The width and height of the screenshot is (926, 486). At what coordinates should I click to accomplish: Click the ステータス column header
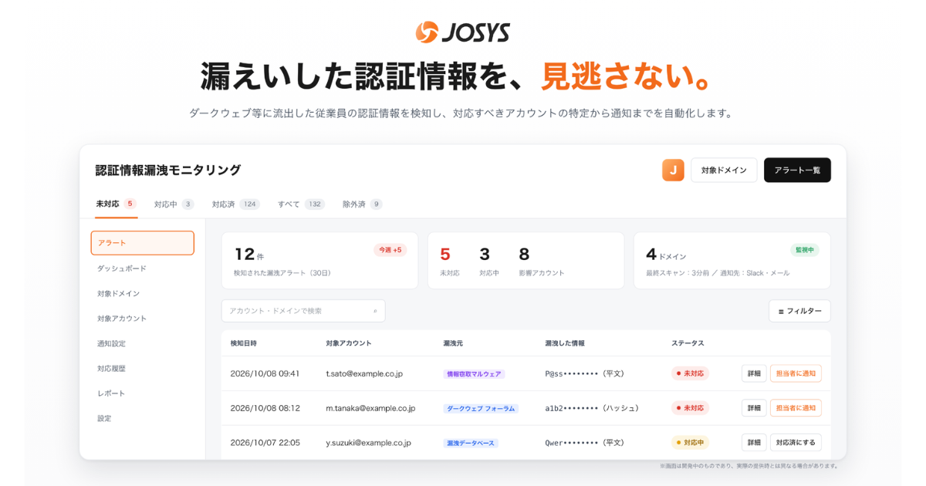point(688,343)
